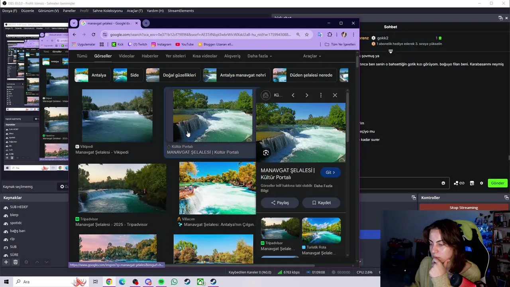
Task: Open the Chrome profile avatar
Action: [344, 35]
